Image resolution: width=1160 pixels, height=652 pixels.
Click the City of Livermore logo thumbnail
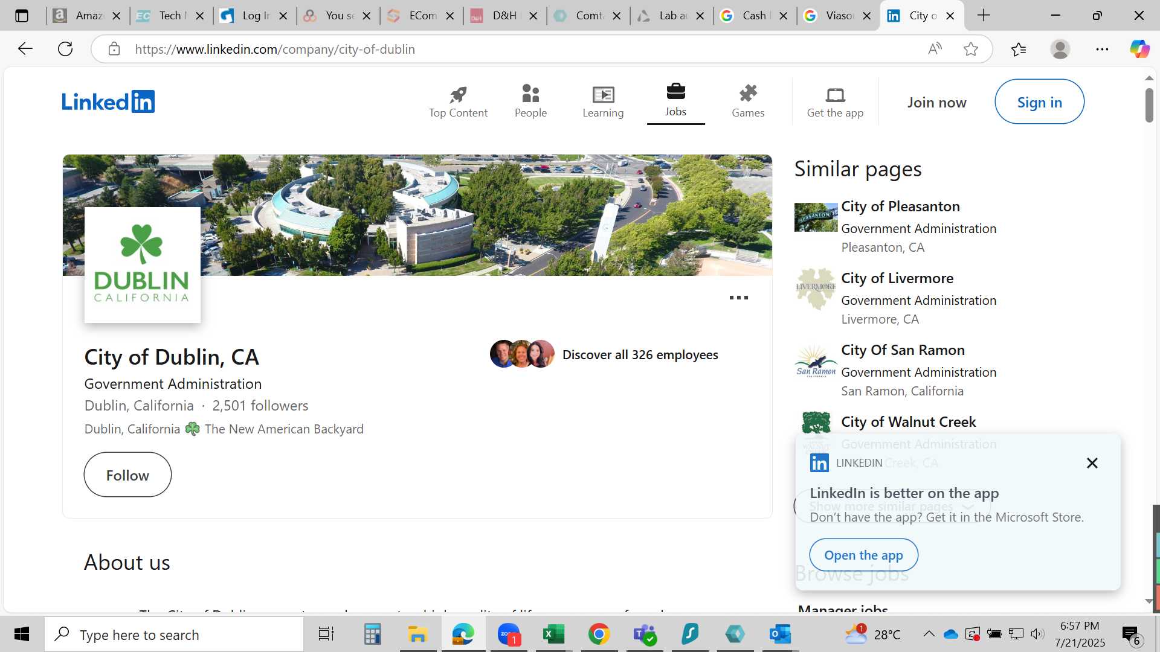[x=816, y=289]
